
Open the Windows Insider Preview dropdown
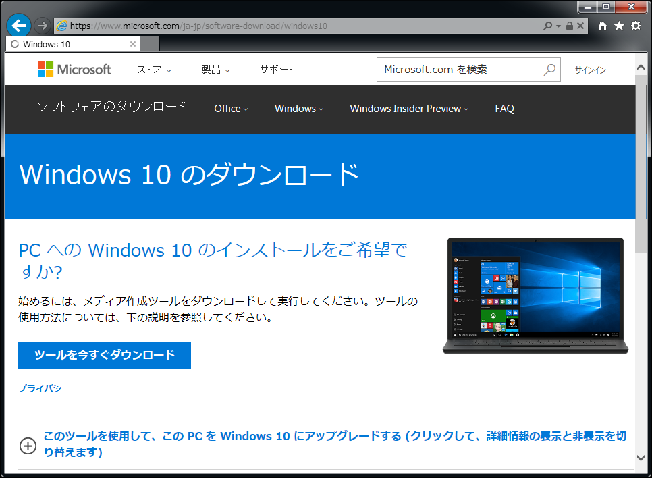408,109
